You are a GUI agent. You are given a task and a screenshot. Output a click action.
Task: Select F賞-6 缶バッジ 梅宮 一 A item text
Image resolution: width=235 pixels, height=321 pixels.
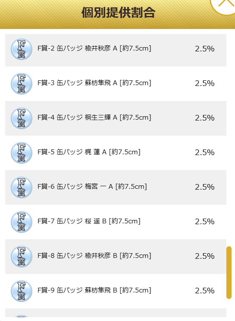(92, 187)
